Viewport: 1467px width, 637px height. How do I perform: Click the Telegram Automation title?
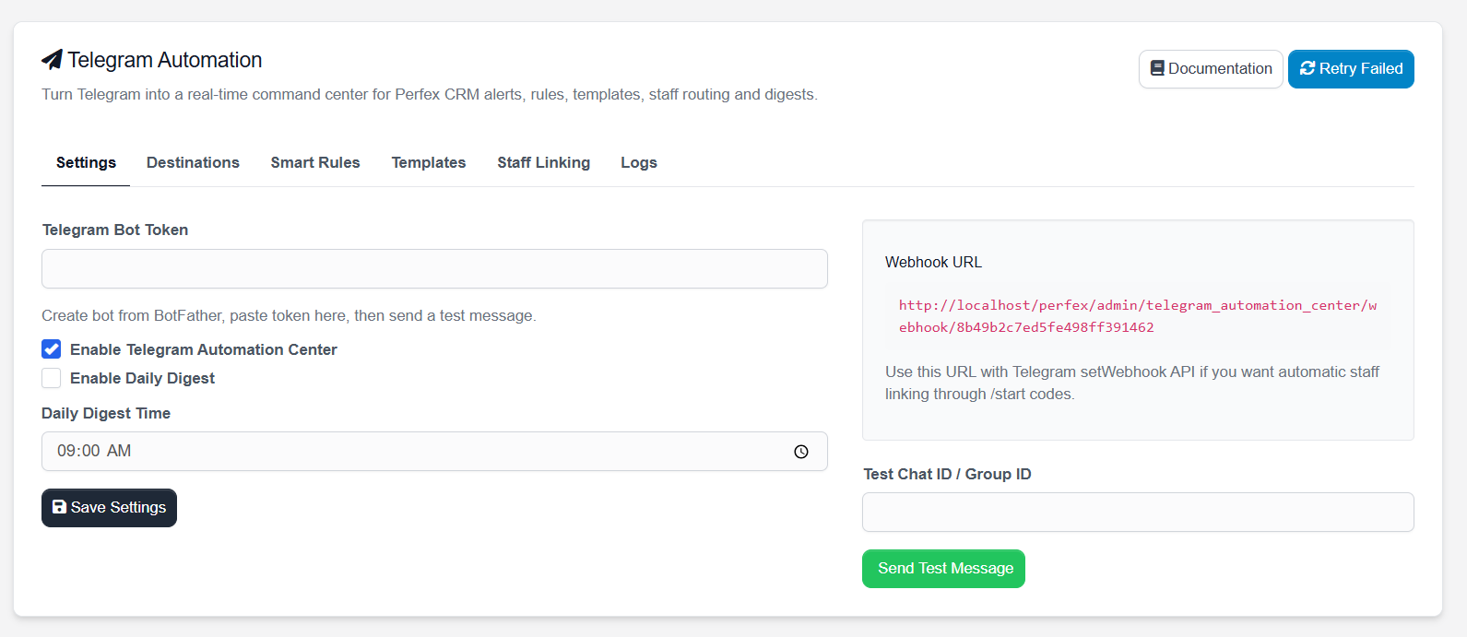point(165,60)
